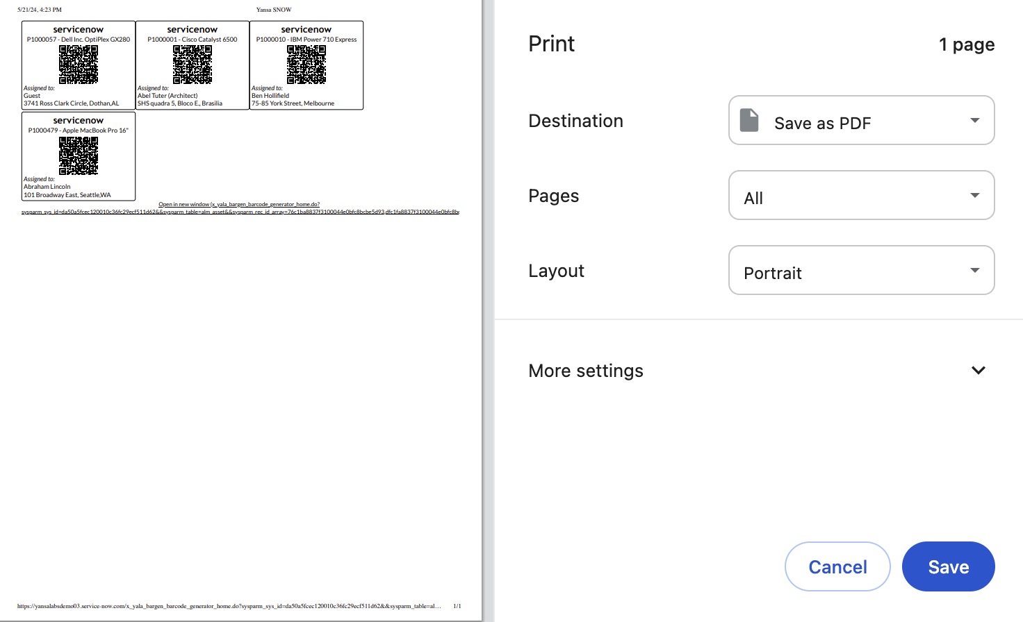The height and width of the screenshot is (622, 1023).
Task: Click 'P1000057 - Dell Inc. OptiPlex GX280' text
Action: pyautogui.click(x=79, y=40)
